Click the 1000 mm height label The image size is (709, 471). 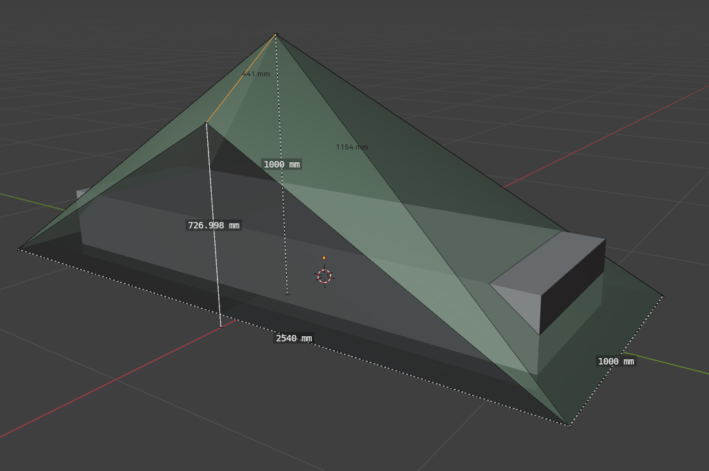point(282,164)
